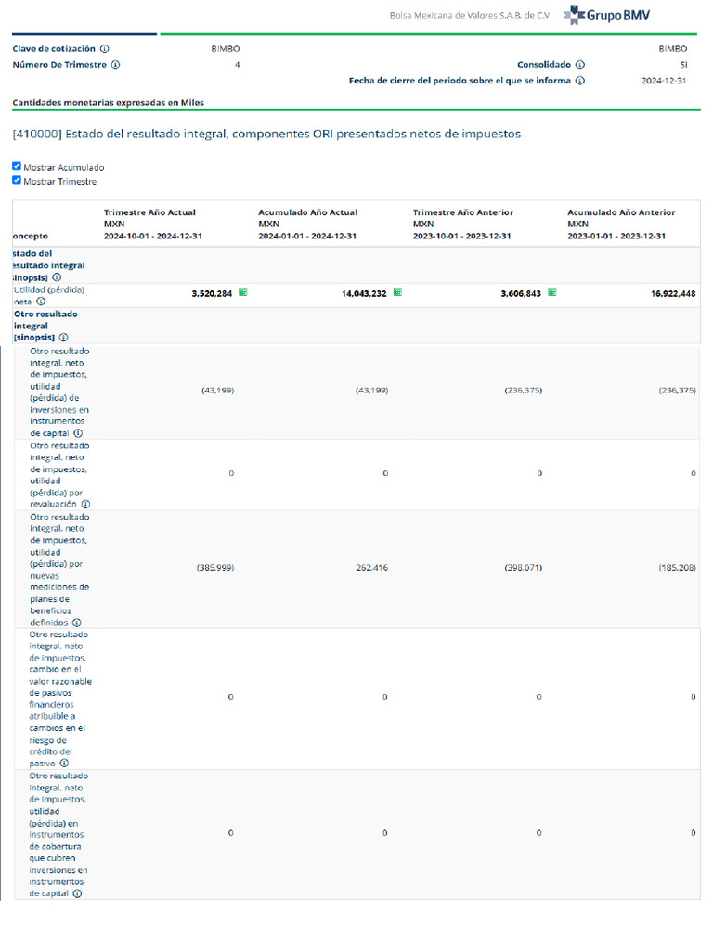Click the Acumulado Año Anterior column header
Viewport: 713px width, 950px height.
(x=621, y=212)
